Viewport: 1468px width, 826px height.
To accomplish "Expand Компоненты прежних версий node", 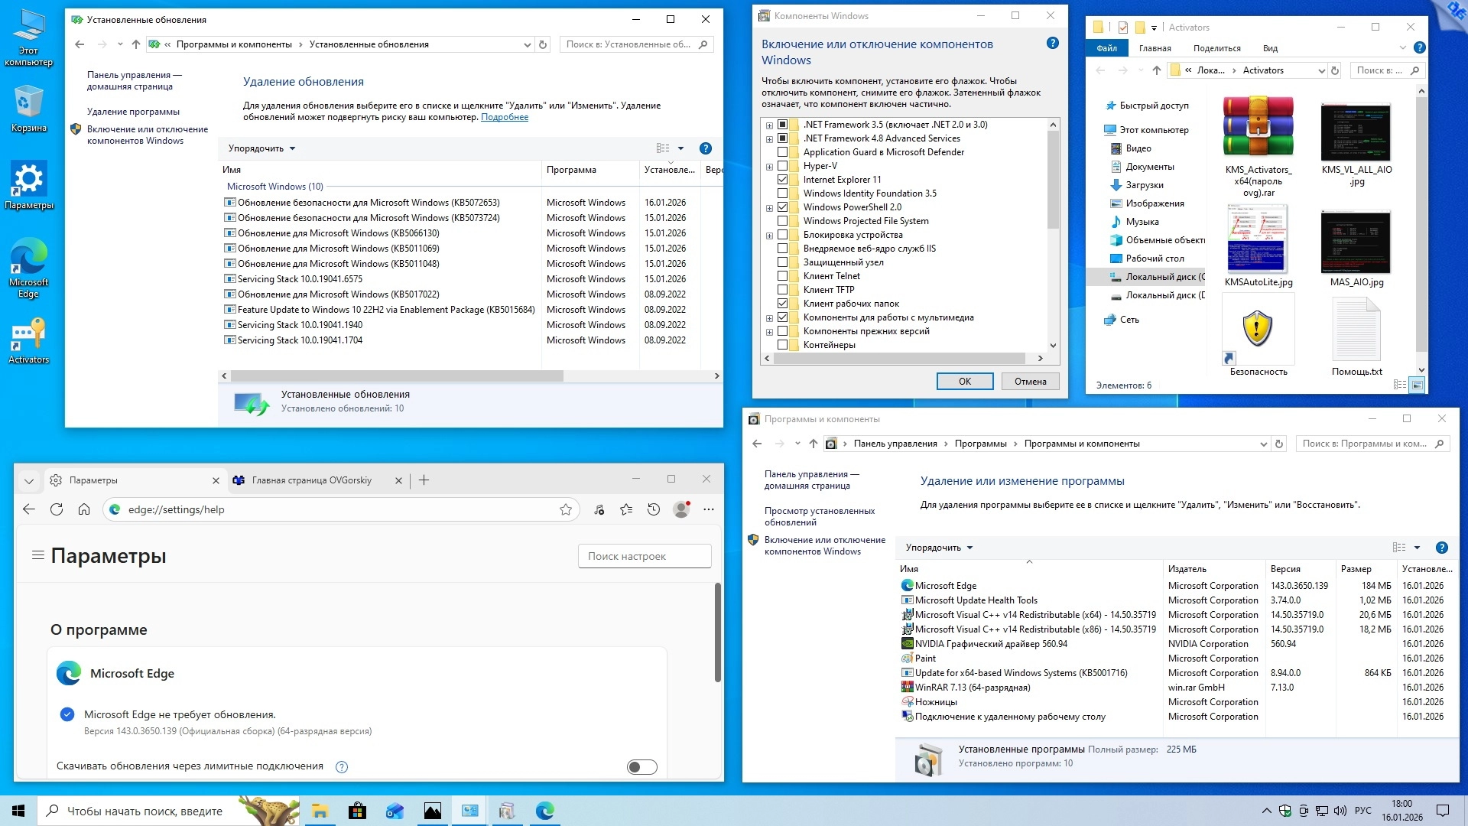I will coord(769,331).
